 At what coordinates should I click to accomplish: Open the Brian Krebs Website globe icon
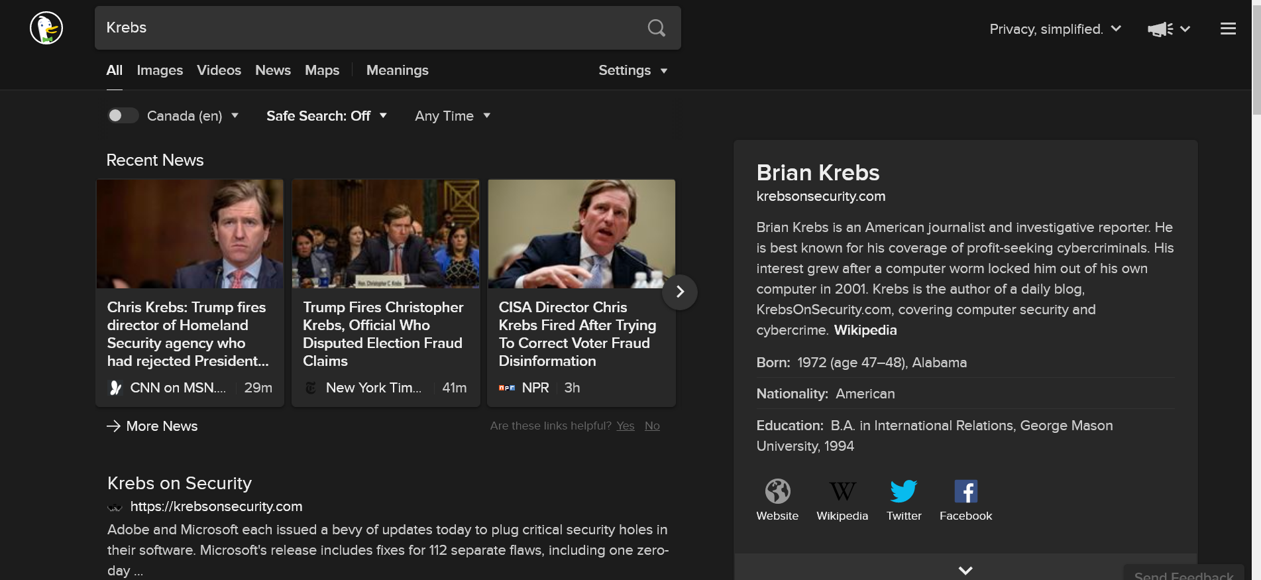[x=777, y=491]
